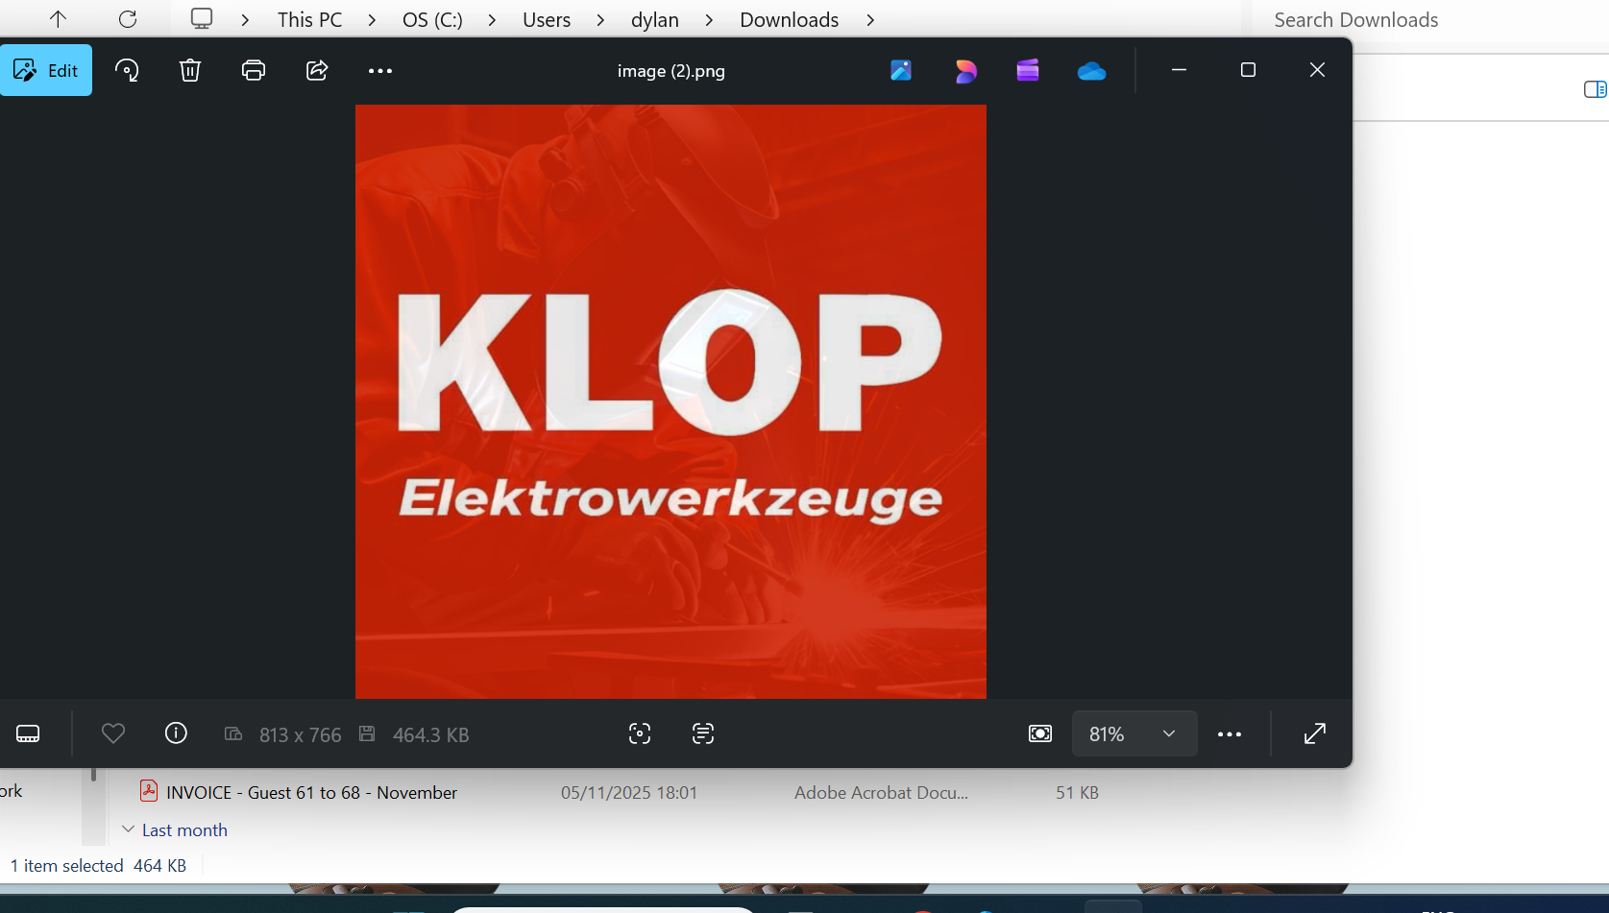Image resolution: width=1609 pixels, height=913 pixels.
Task: Click the 05/11/2025 18:01 date modified cell
Action: pos(629,793)
